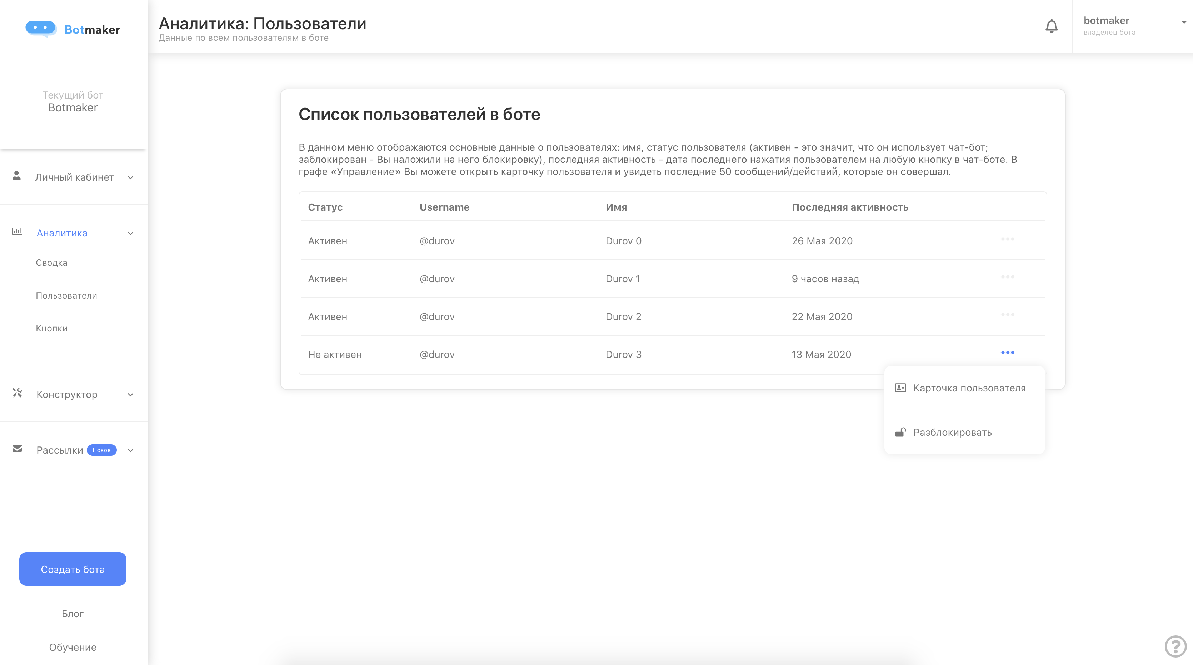Open notifications bell icon
This screenshot has height=665, width=1193.
[1051, 26]
